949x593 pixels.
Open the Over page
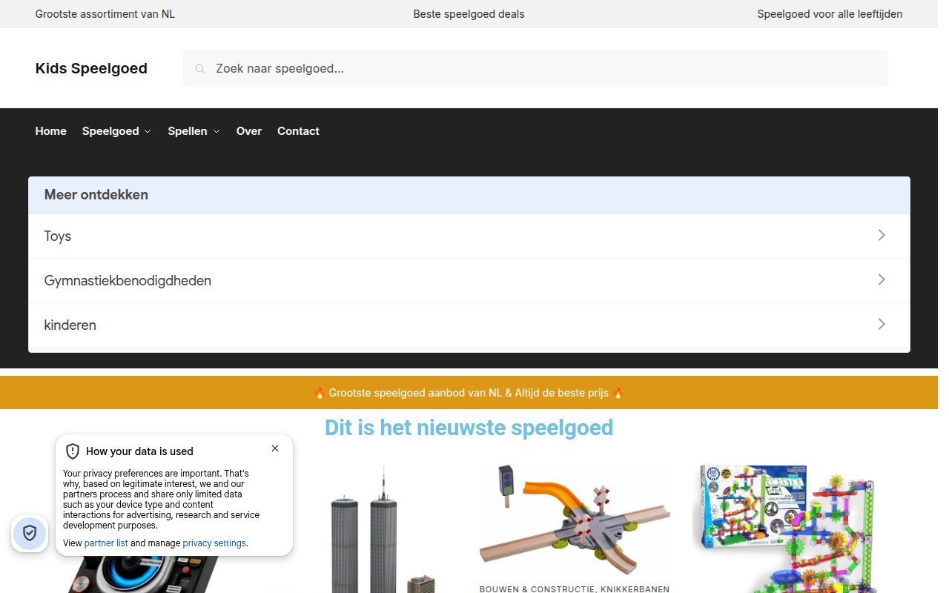(249, 131)
